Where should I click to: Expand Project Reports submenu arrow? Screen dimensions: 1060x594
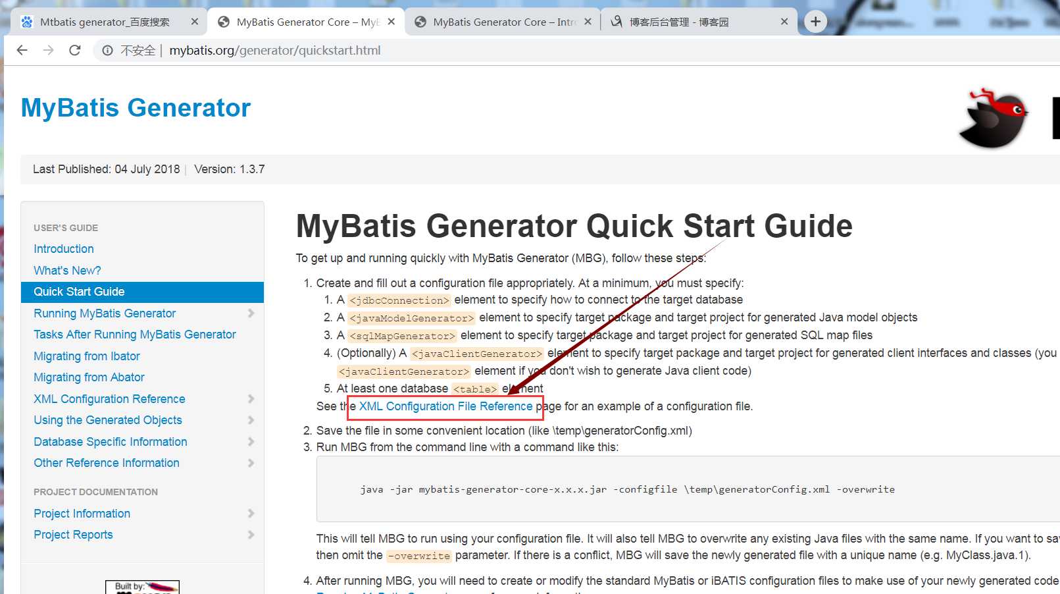(251, 535)
